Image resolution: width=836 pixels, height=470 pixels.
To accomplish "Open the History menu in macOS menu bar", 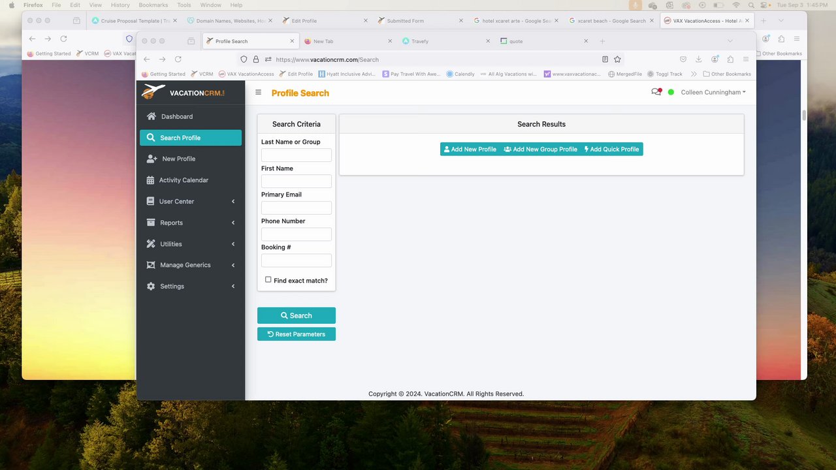I will (x=120, y=5).
